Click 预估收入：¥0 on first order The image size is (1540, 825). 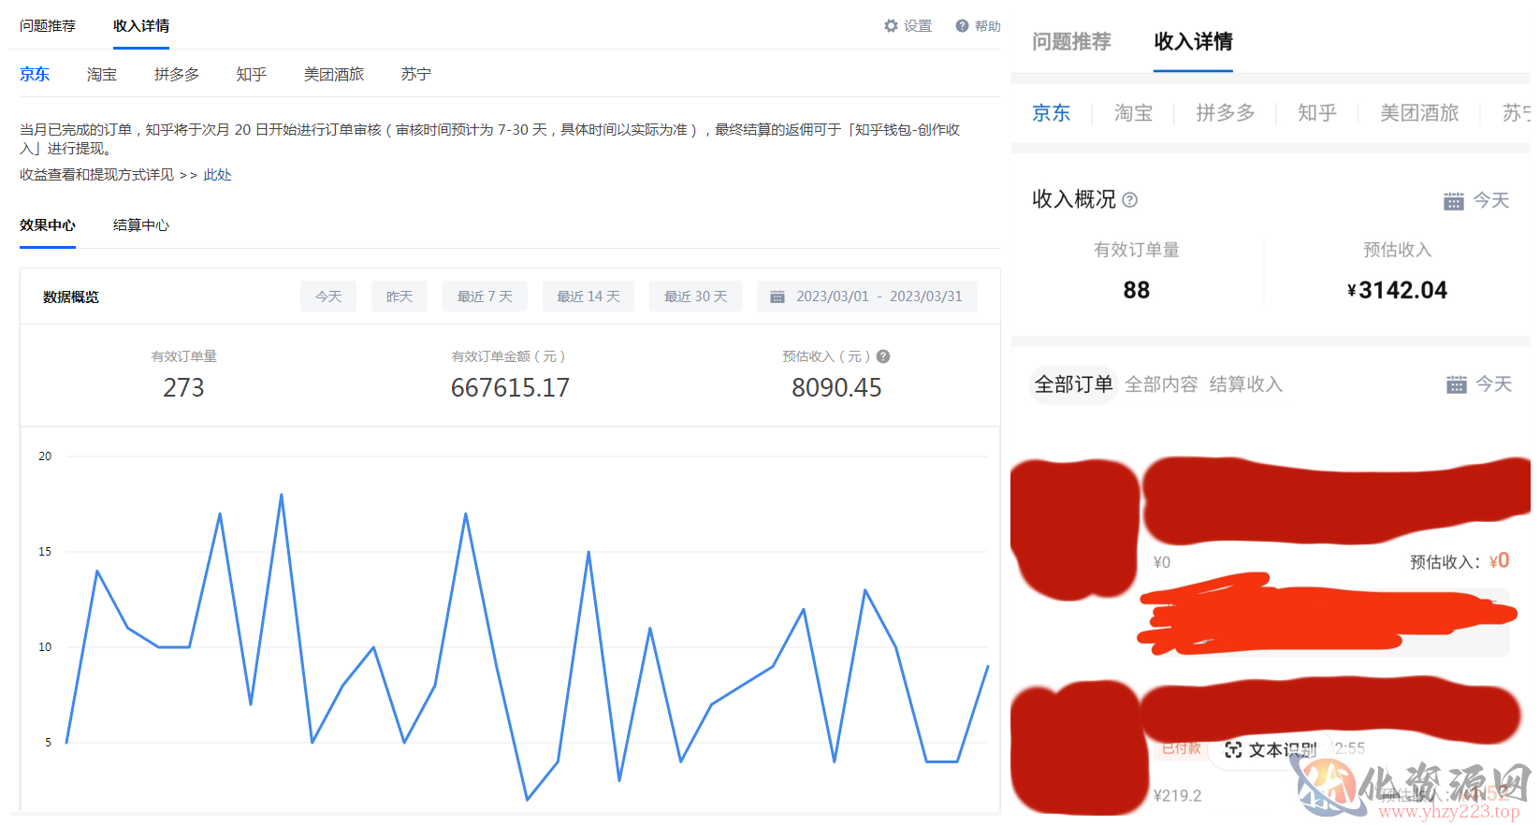coord(1460,561)
